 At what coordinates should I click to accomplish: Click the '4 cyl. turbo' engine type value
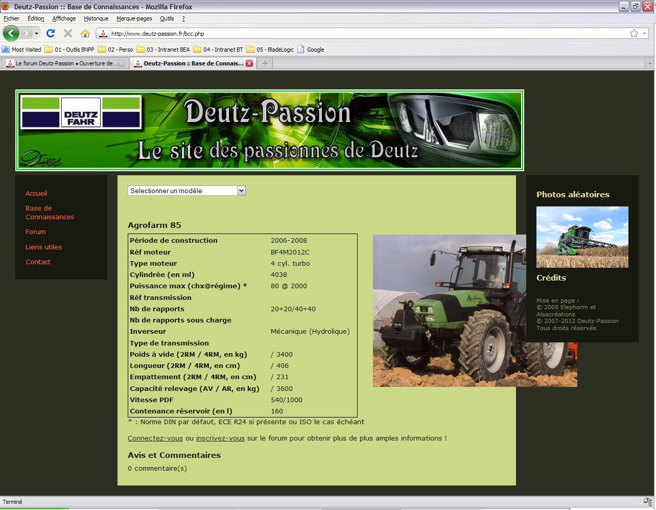(290, 263)
